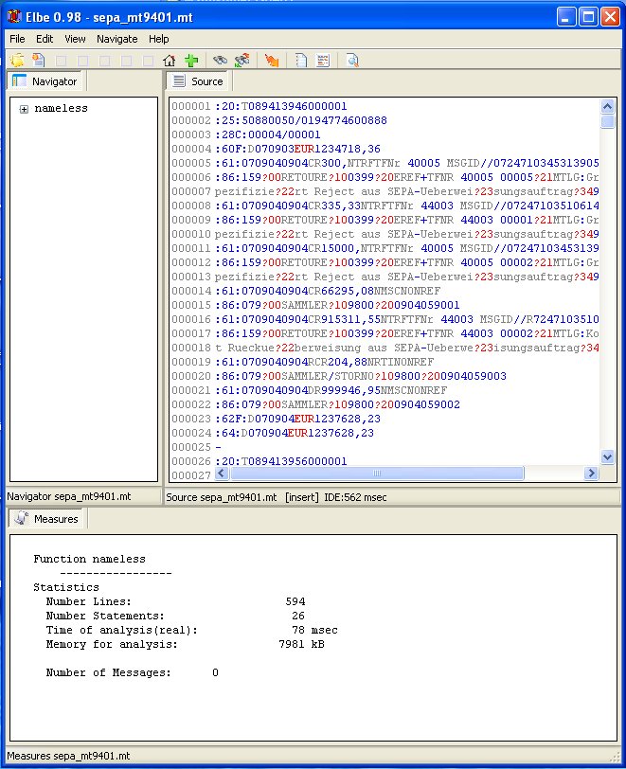This screenshot has width=626, height=769.
Task: Open the View menu
Action: [75, 39]
